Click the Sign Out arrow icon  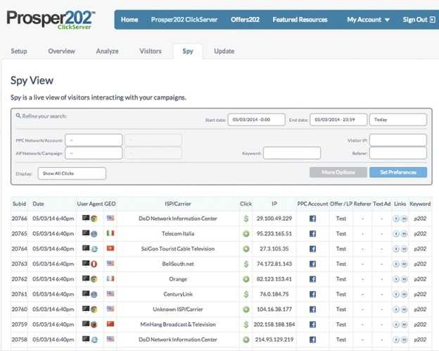432,20
